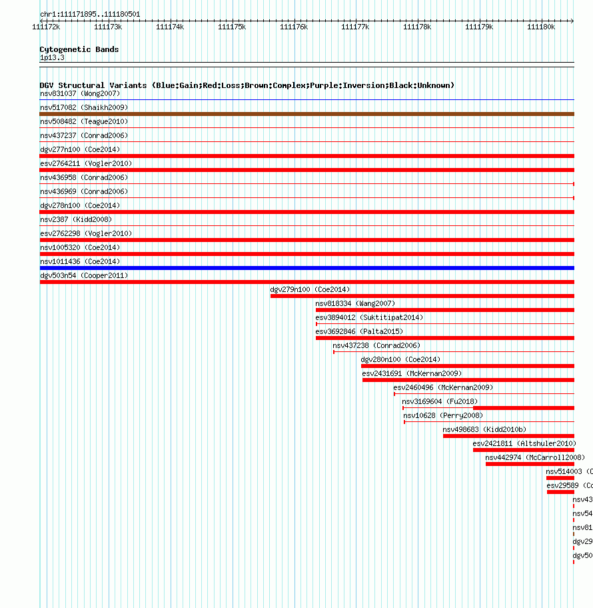The width and height of the screenshot is (593, 608).
Task: Click esv3692846 (Palta2015) variant label
Action: pyautogui.click(x=359, y=331)
